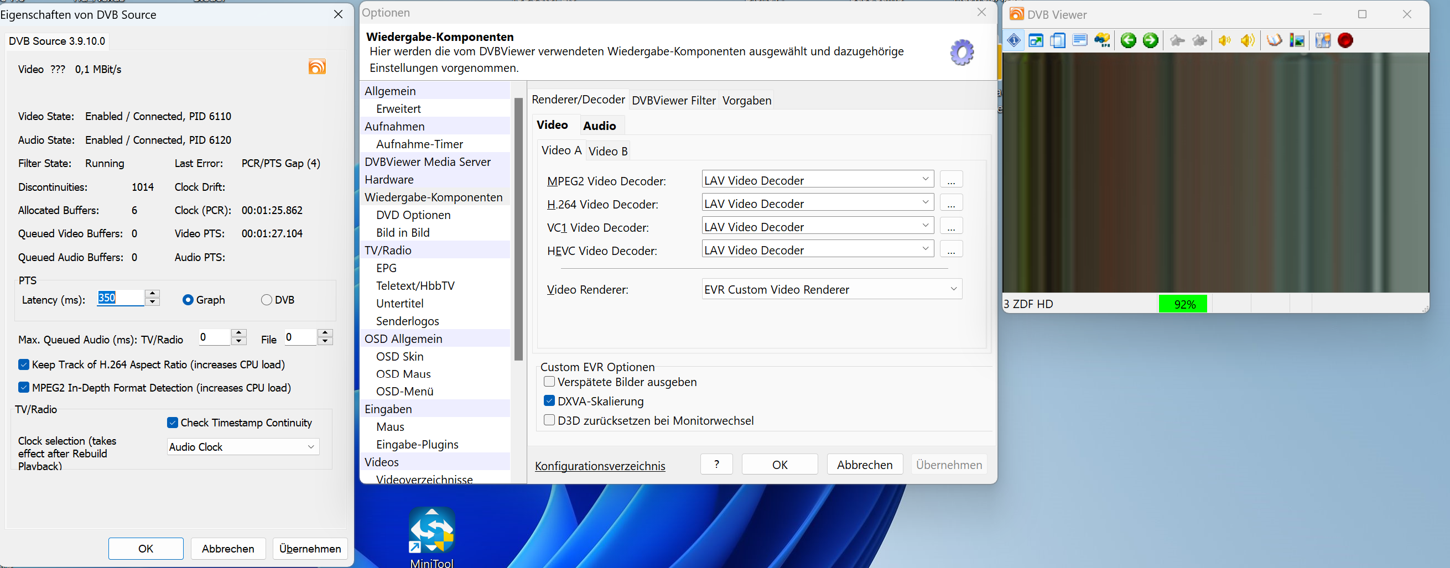Viewport: 1450px width, 568px height.
Task: Open the MiniTool desktop shortcut
Action: point(432,538)
